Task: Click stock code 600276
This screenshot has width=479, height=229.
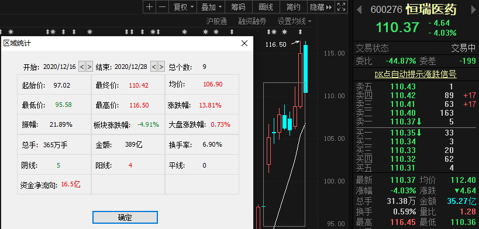Action: click(x=386, y=10)
